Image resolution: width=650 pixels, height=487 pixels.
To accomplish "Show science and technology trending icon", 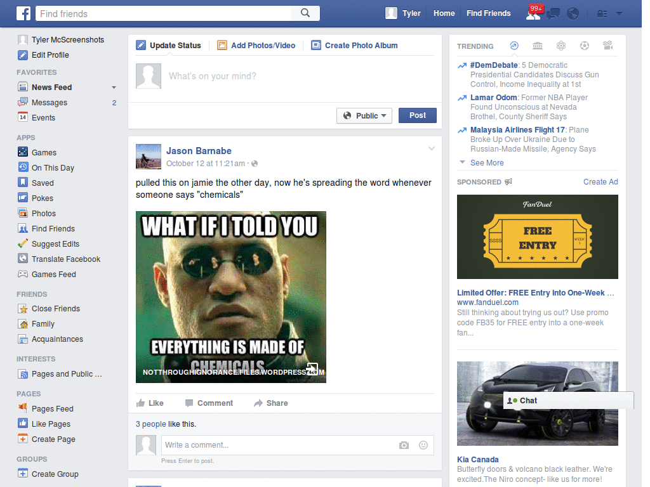I will pyautogui.click(x=561, y=46).
